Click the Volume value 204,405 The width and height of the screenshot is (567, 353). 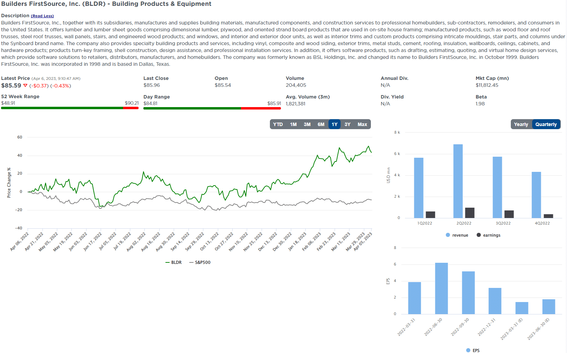(x=296, y=85)
